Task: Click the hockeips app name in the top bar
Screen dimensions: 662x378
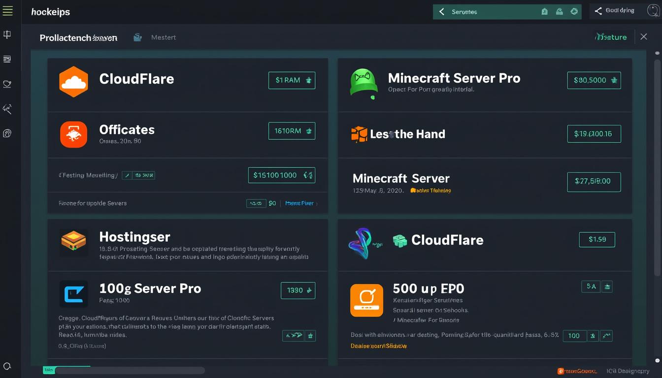Action: click(50, 12)
